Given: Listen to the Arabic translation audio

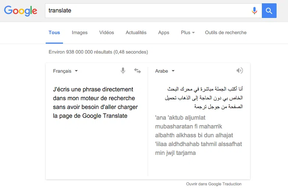Looking at the screenshot, I should tap(239, 70).
